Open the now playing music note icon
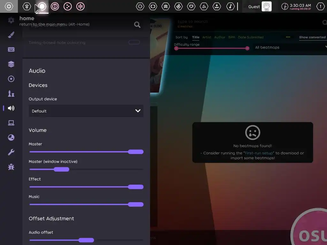 (230, 6)
